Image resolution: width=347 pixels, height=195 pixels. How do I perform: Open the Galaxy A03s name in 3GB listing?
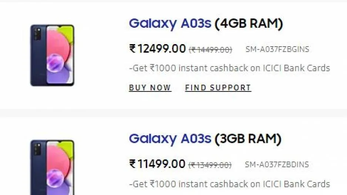[170, 139]
